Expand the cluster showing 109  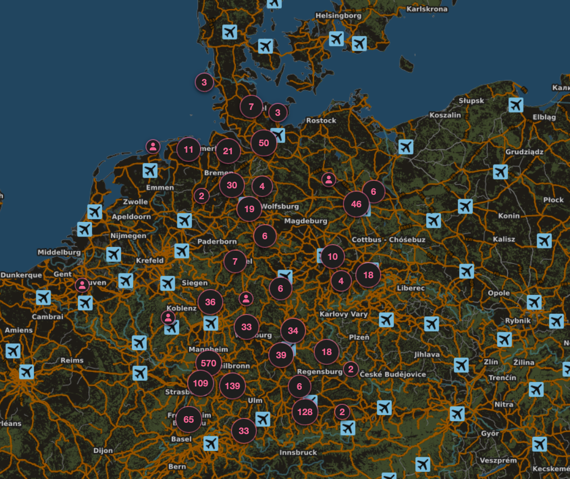tap(200, 383)
